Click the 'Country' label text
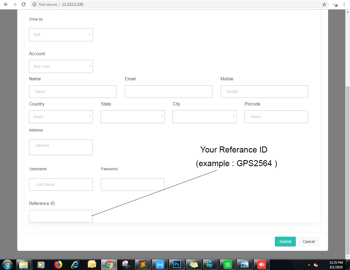Image resolution: width=350 pixels, height=270 pixels. pos(37,104)
